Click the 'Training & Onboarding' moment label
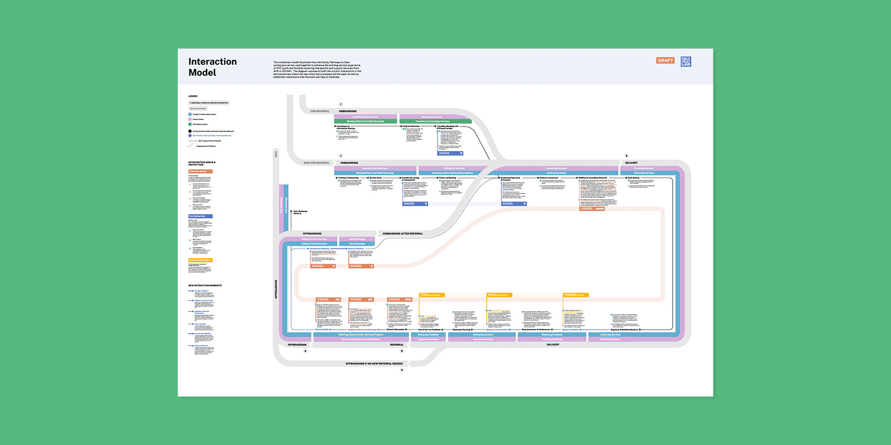This screenshot has height=445, width=891. click(348, 178)
